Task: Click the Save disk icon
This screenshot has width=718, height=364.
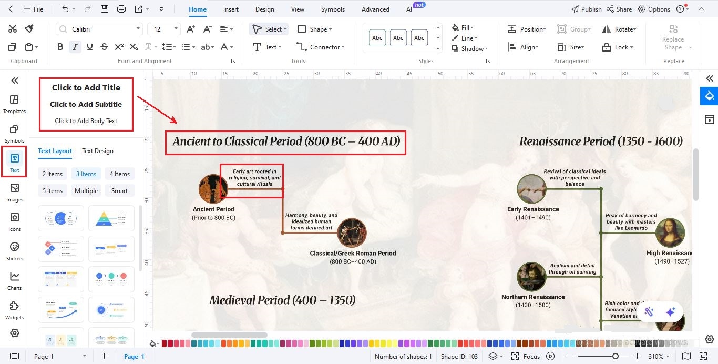Action: tap(105, 9)
